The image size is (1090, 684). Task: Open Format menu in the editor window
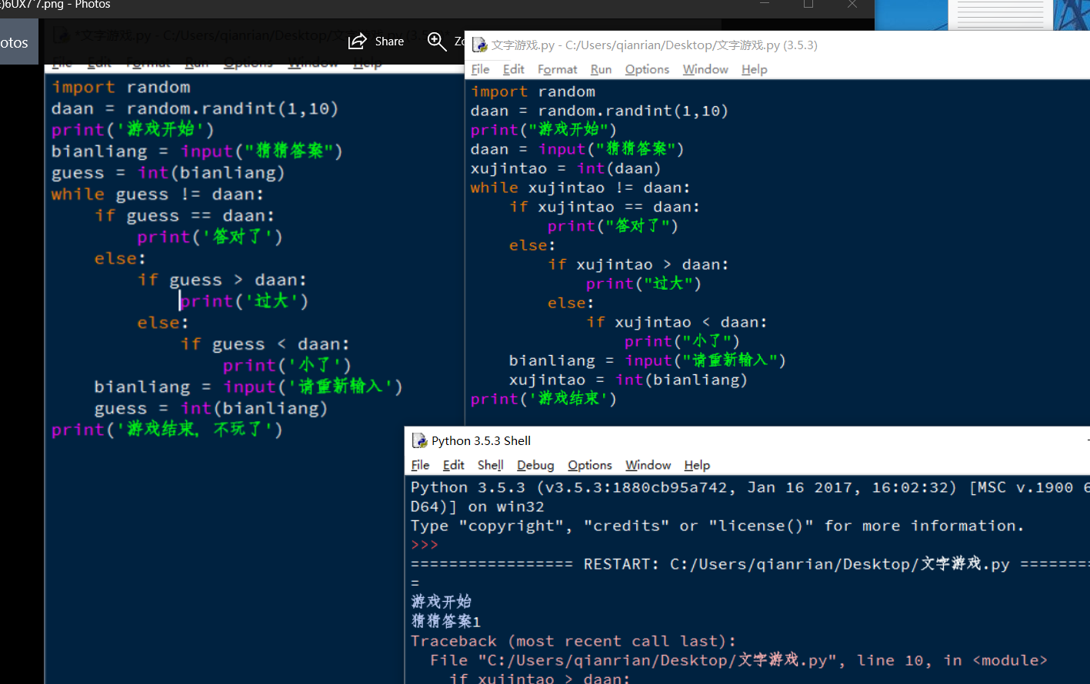point(558,69)
